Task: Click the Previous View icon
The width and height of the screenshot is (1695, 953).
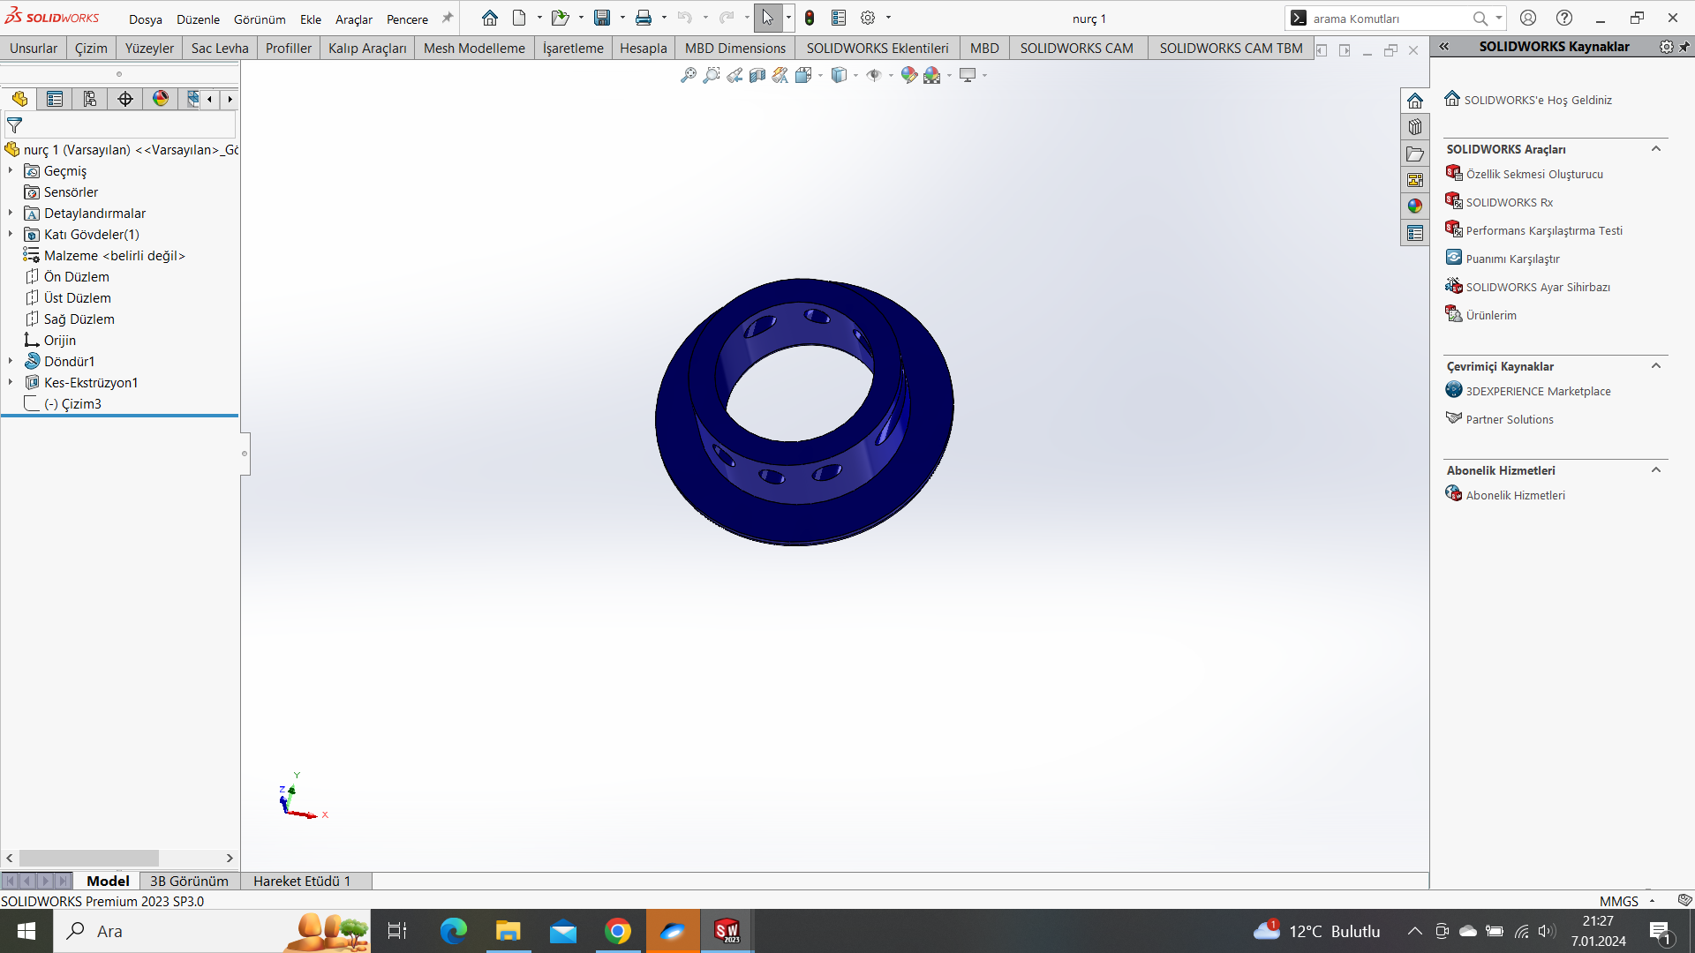Action: [x=734, y=76]
